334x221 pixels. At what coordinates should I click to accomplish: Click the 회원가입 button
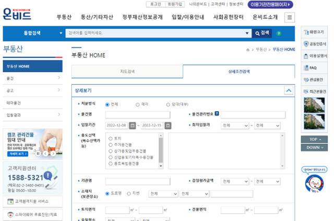pos(175,4)
